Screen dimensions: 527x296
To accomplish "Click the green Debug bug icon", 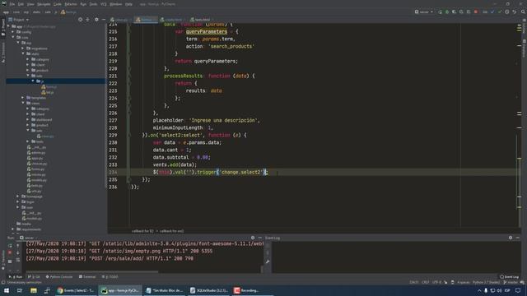I will click(447, 12).
